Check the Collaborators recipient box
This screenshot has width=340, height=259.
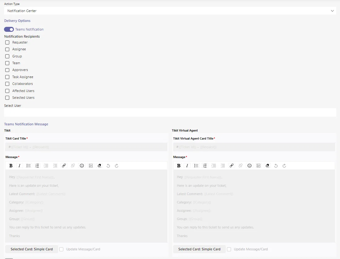click(x=7, y=84)
